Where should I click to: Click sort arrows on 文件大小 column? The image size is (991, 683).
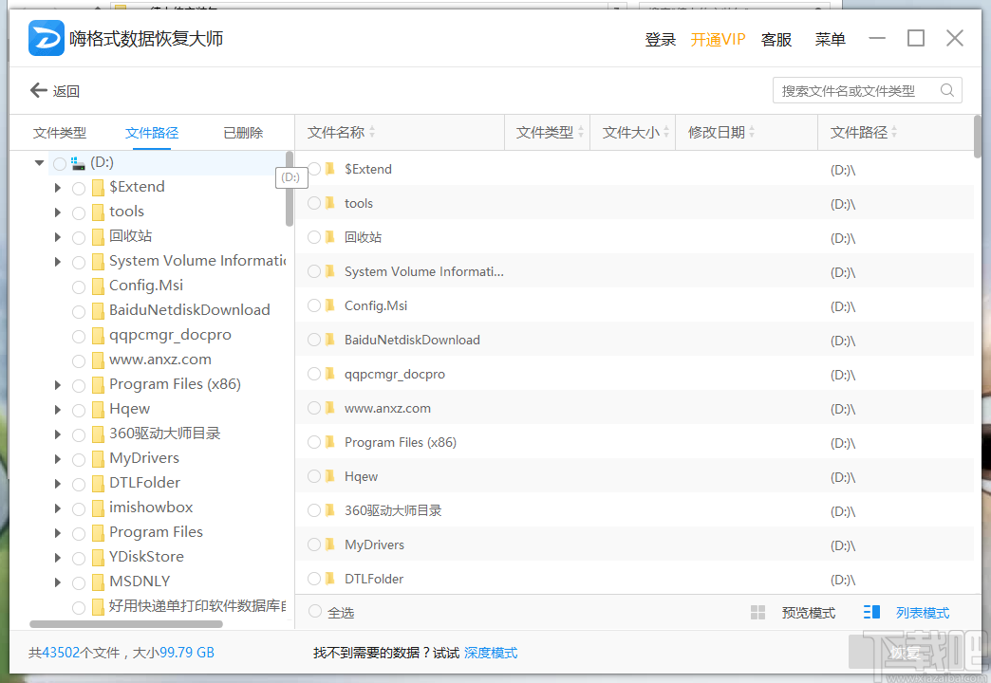(x=665, y=132)
